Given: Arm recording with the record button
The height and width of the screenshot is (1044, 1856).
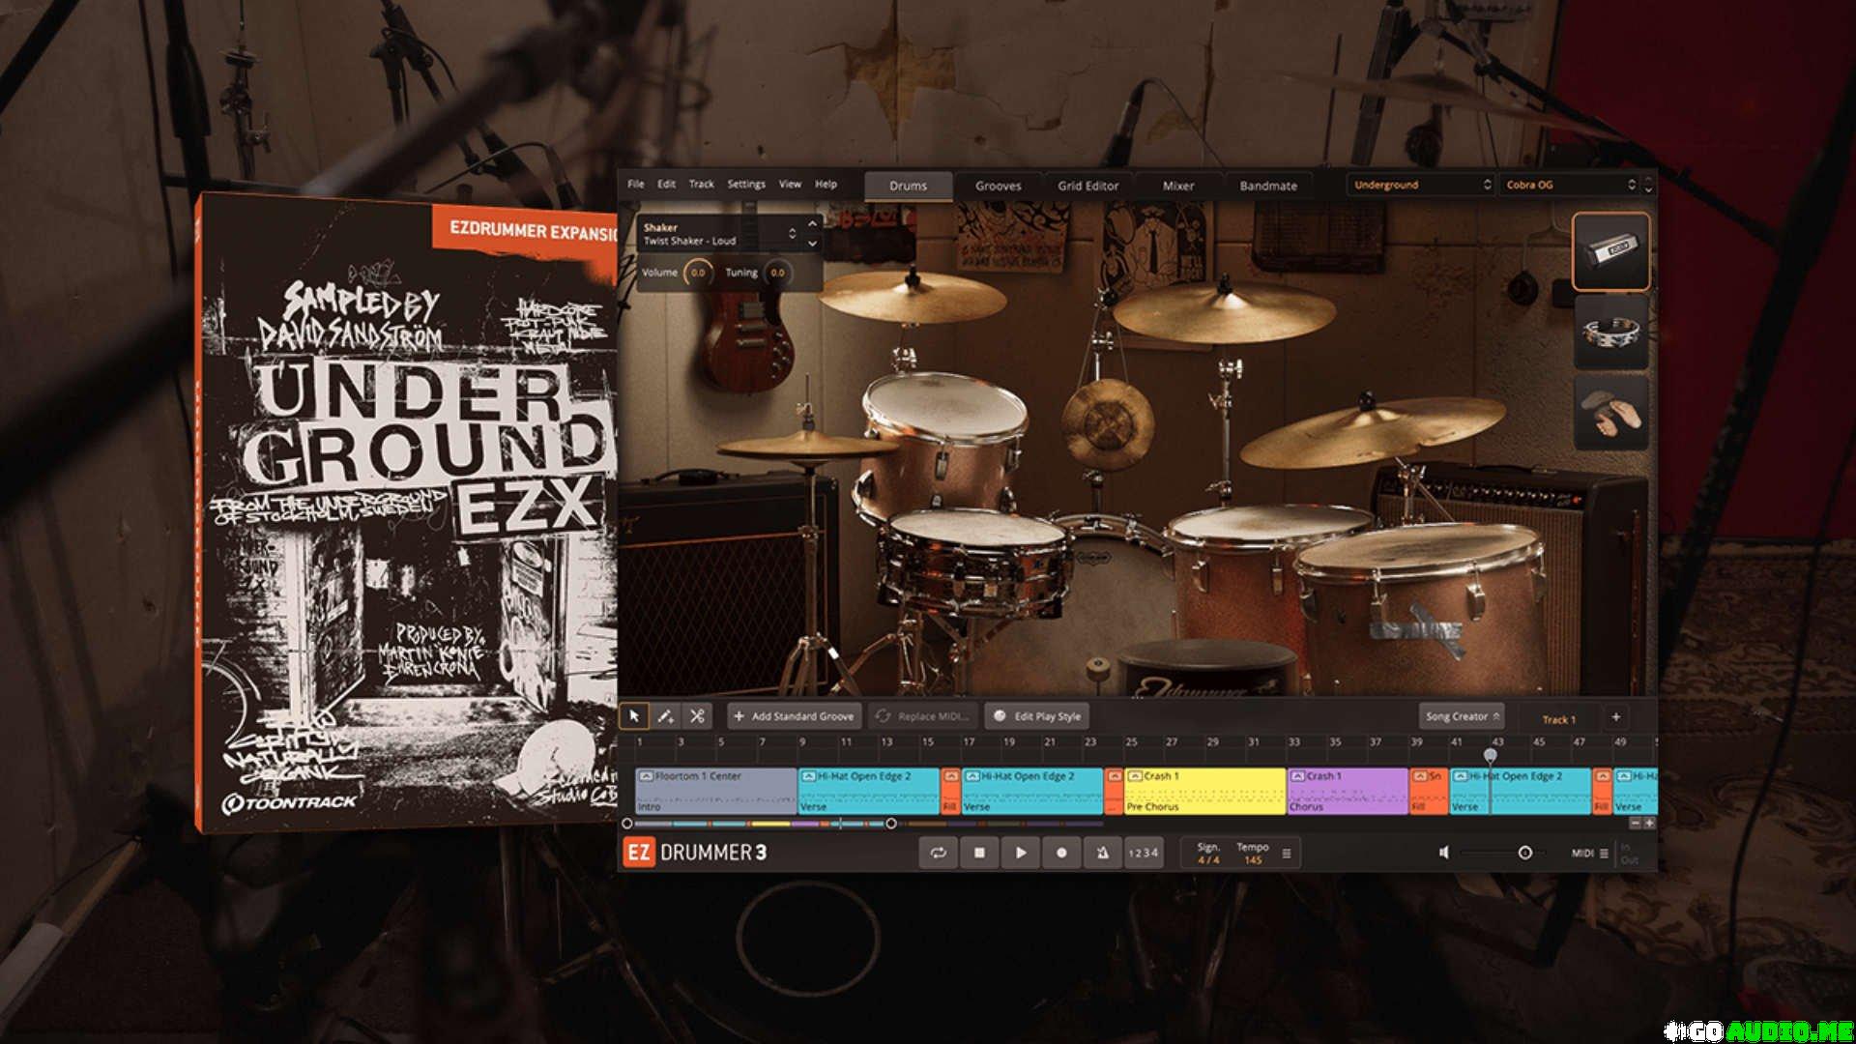Looking at the screenshot, I should click(1061, 853).
